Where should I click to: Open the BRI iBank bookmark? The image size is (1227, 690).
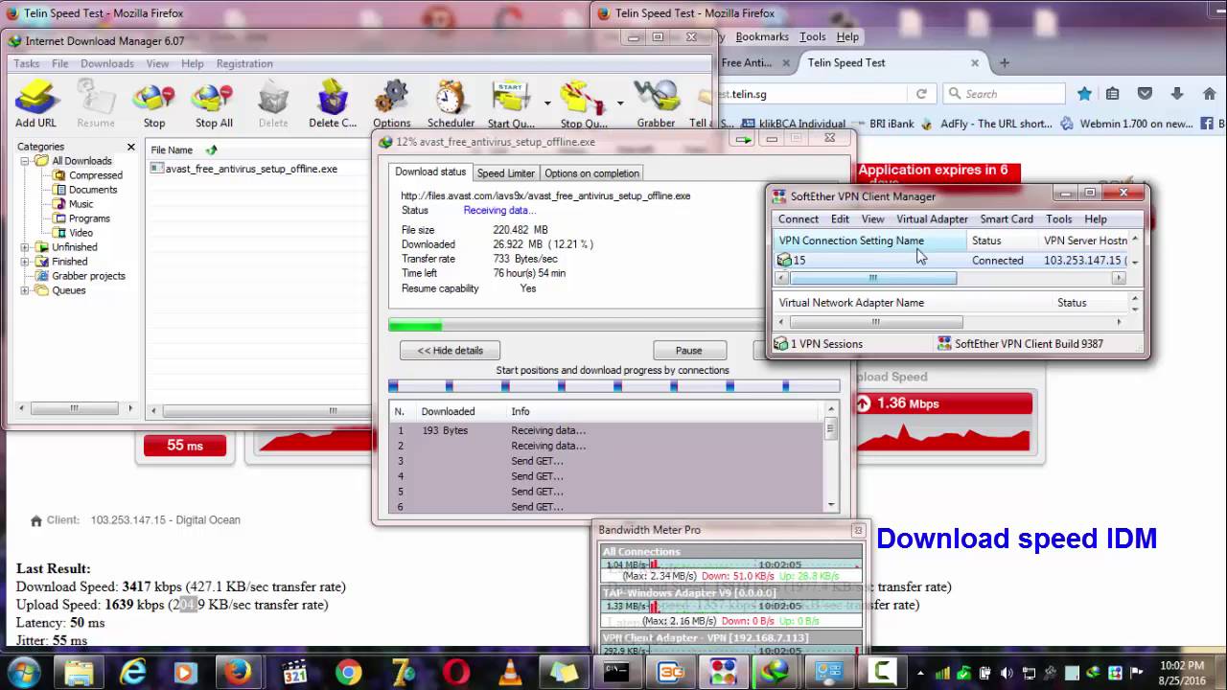[x=883, y=124]
